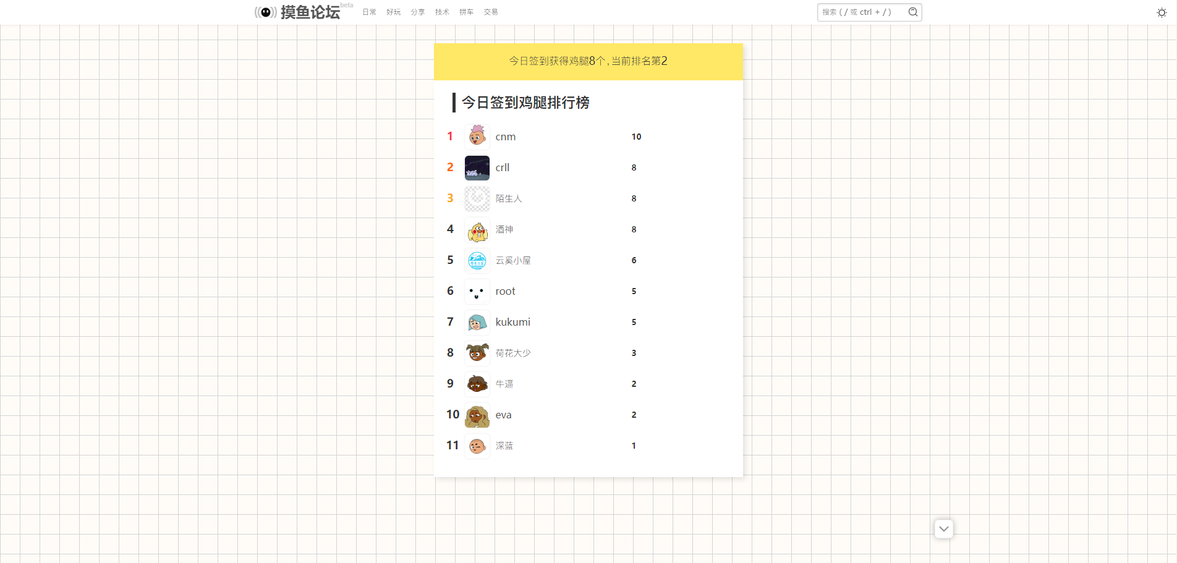Focus the search input field
Screen dimensions: 1177x563
[862, 12]
